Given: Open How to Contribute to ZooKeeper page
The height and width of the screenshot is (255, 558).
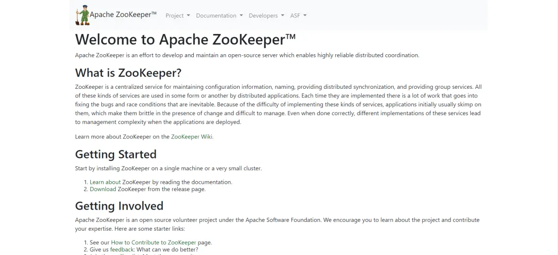Looking at the screenshot, I should 153,243.
